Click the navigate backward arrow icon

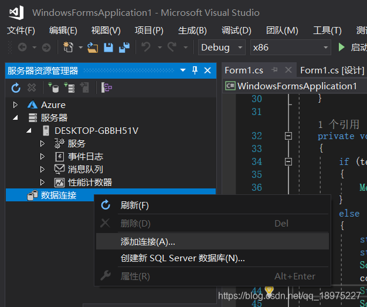(x=22, y=48)
